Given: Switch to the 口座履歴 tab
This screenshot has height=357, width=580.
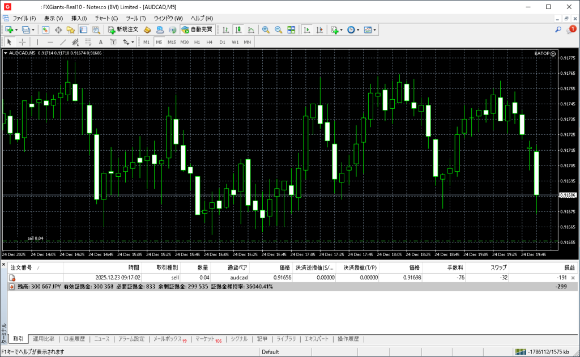Looking at the screenshot, I should pos(74,339).
